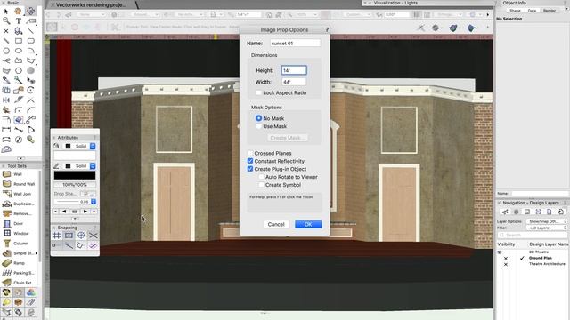Open the line thickness dropdown in Attributes

(x=94, y=202)
